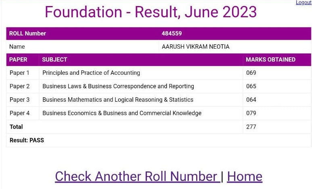Click the Foundation Result June 2023 heading

151,12
